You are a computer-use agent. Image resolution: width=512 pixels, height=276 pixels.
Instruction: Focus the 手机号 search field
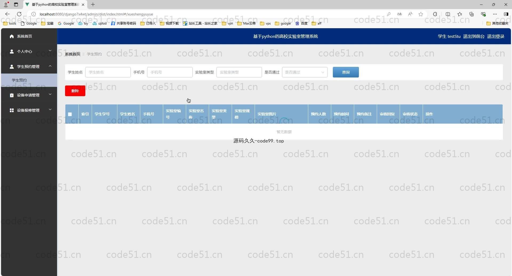[170, 72]
